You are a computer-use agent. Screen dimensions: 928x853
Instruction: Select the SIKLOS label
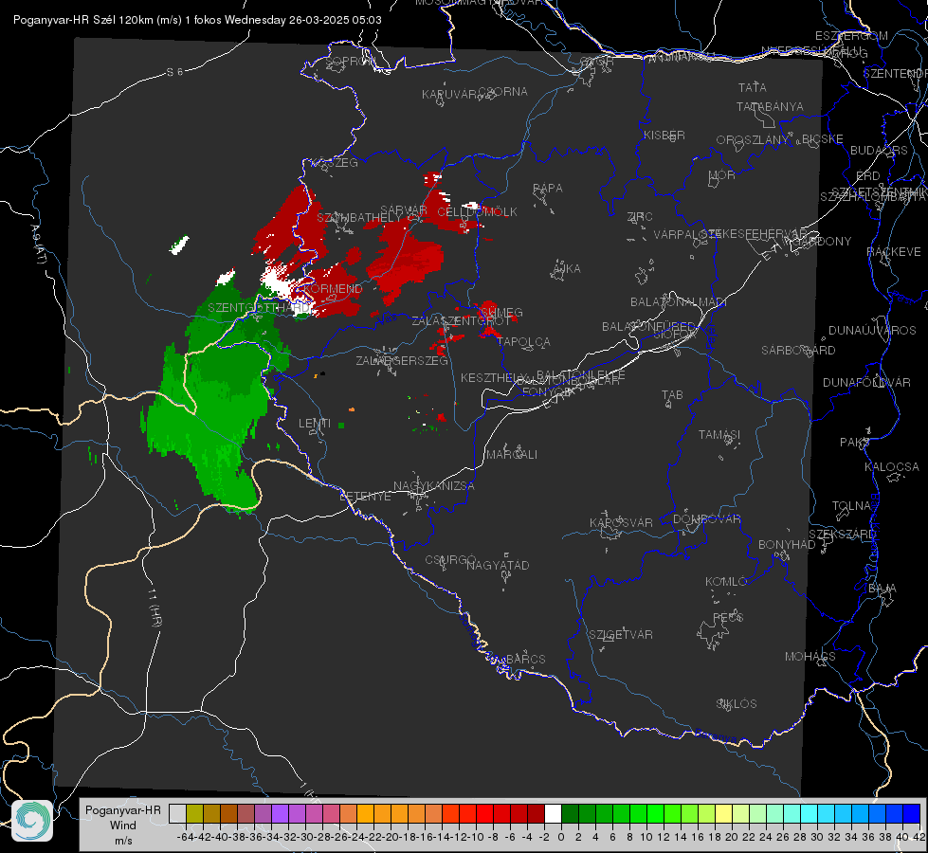[737, 704]
